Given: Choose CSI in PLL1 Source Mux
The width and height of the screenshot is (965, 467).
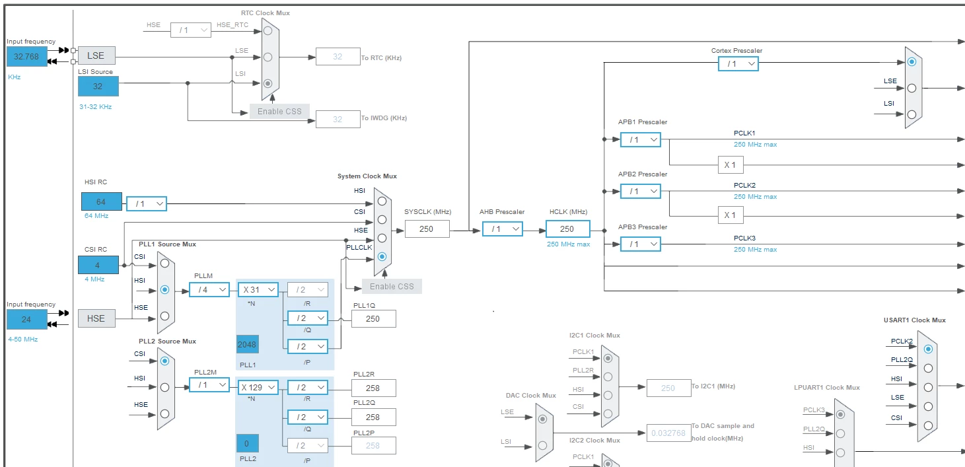Looking at the screenshot, I should coord(164,264).
